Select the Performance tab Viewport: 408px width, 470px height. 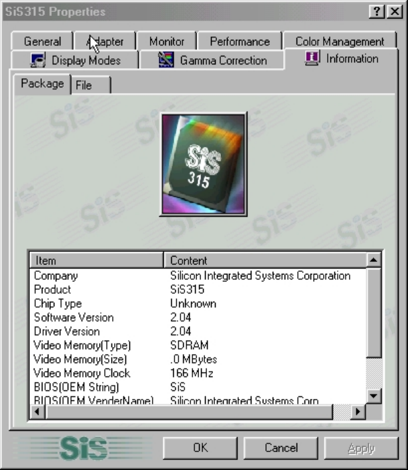tap(239, 40)
